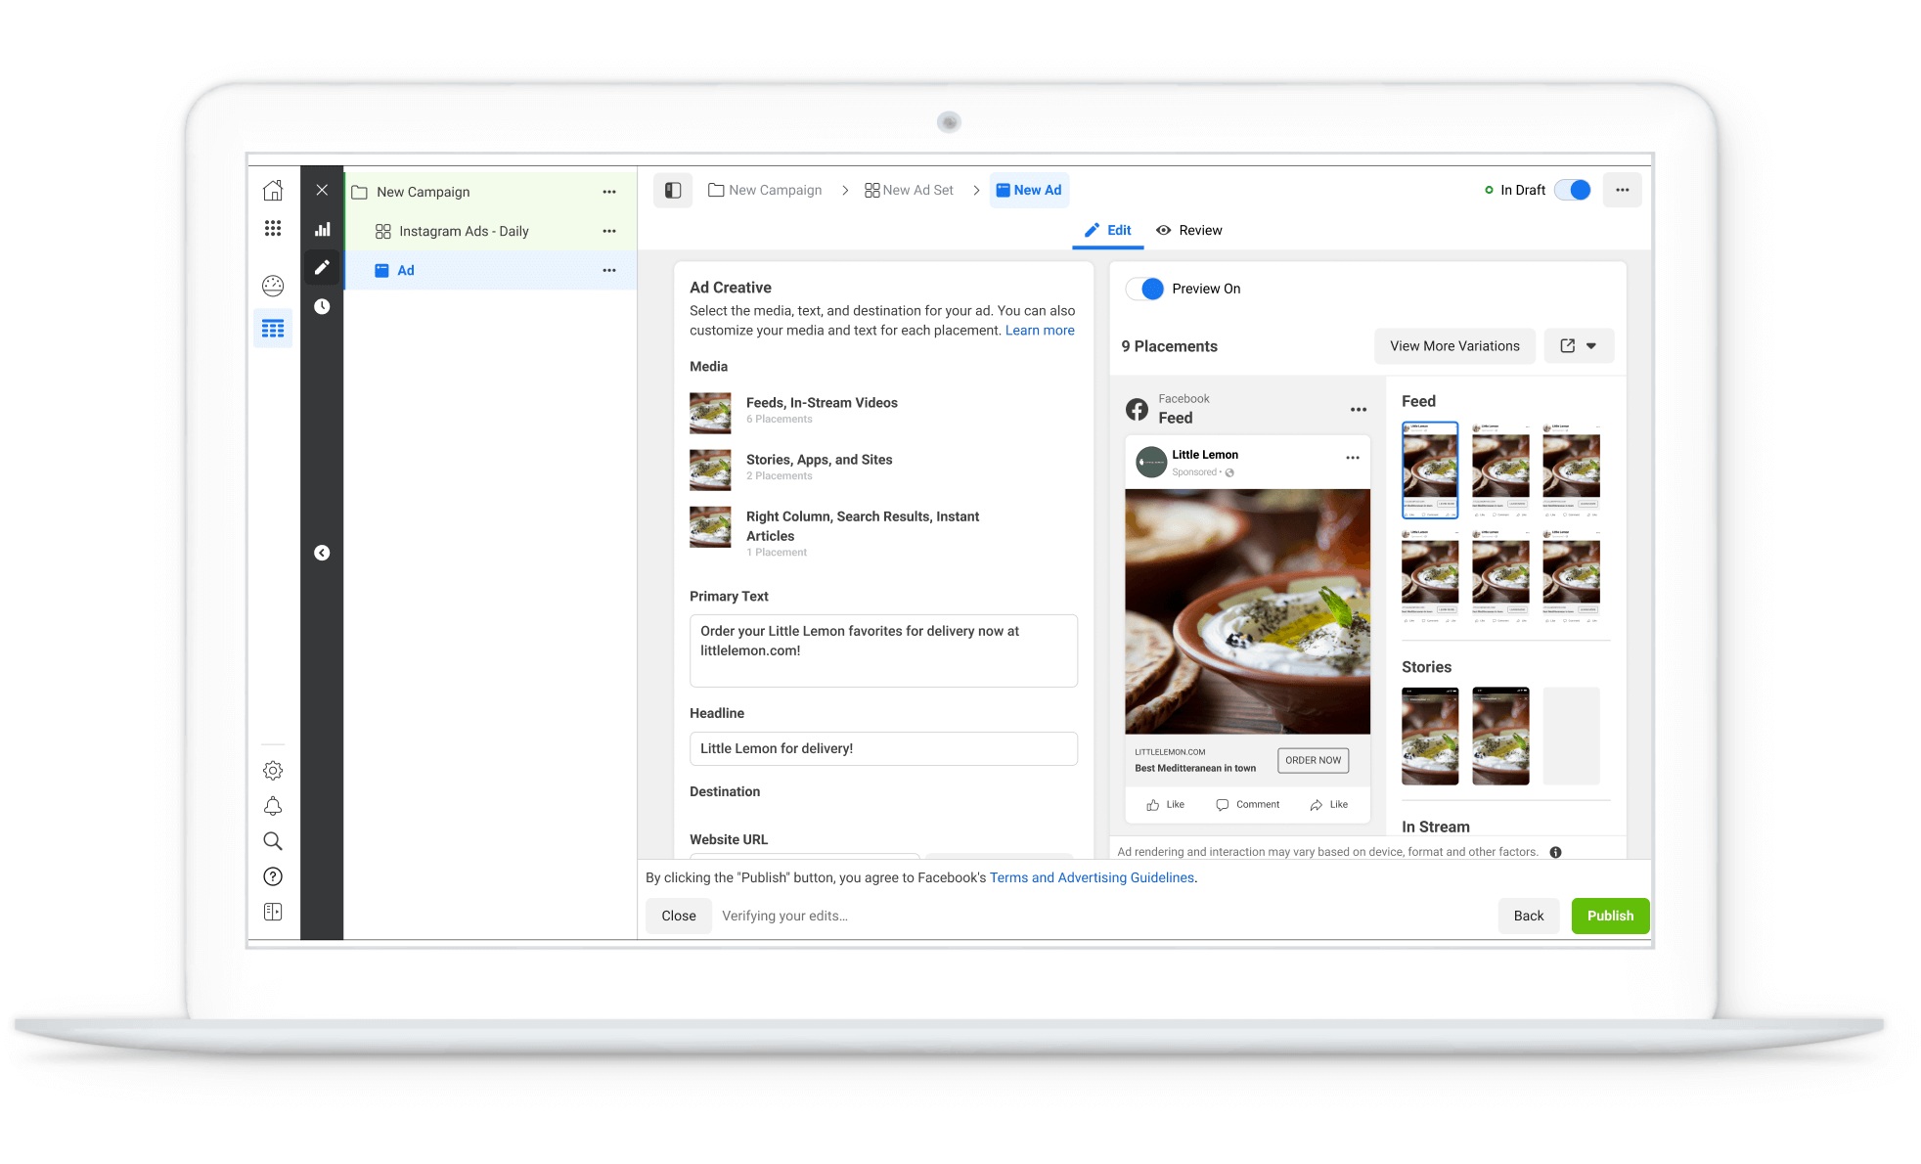Open the charts bar graph icon
This screenshot has width=1921, height=1164.
[x=322, y=229]
